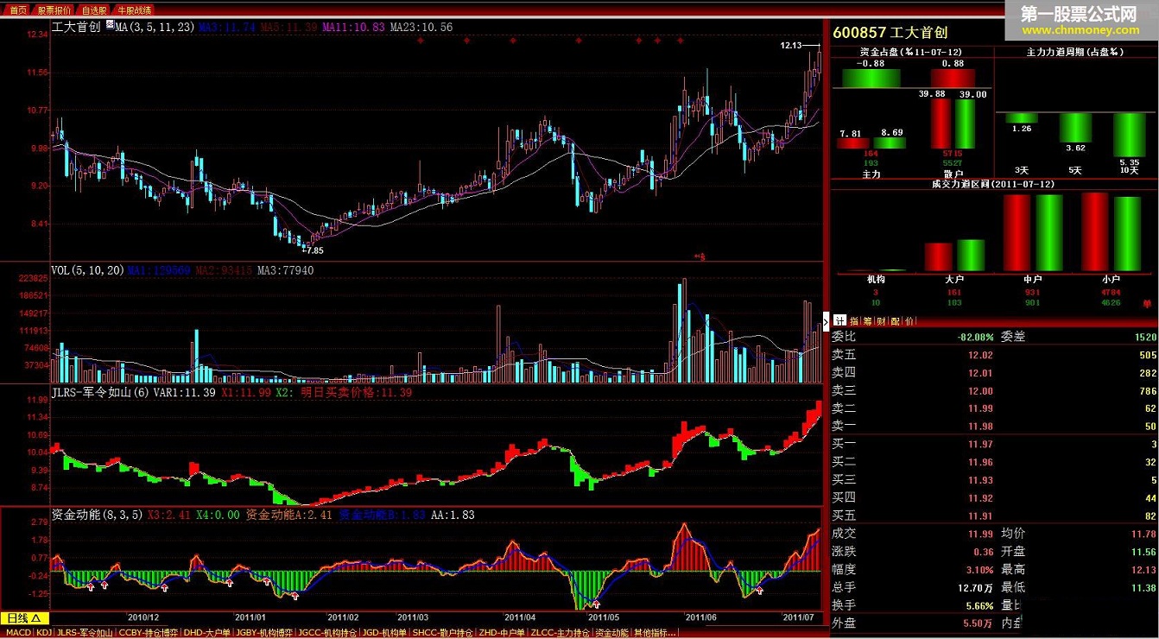The height and width of the screenshot is (639, 1159).
Task: Click the small chart icon beside 工大首创
Action: [x=110, y=26]
